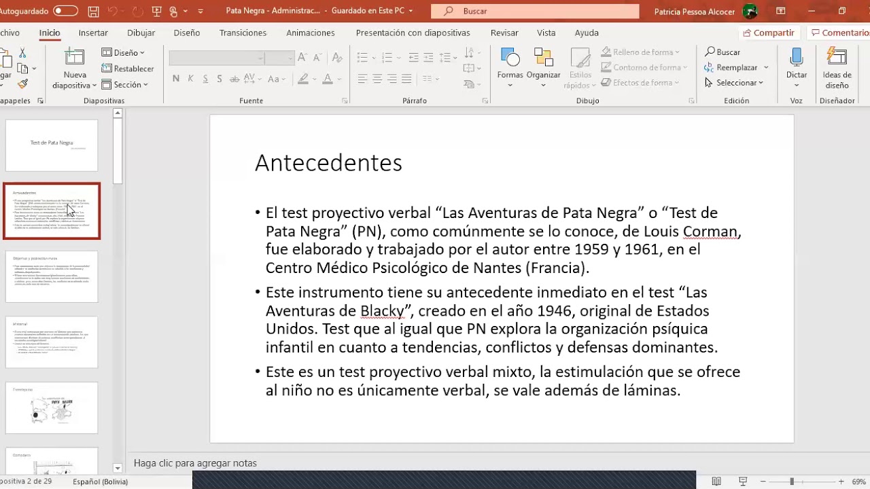Click the text direction icon

470,52
